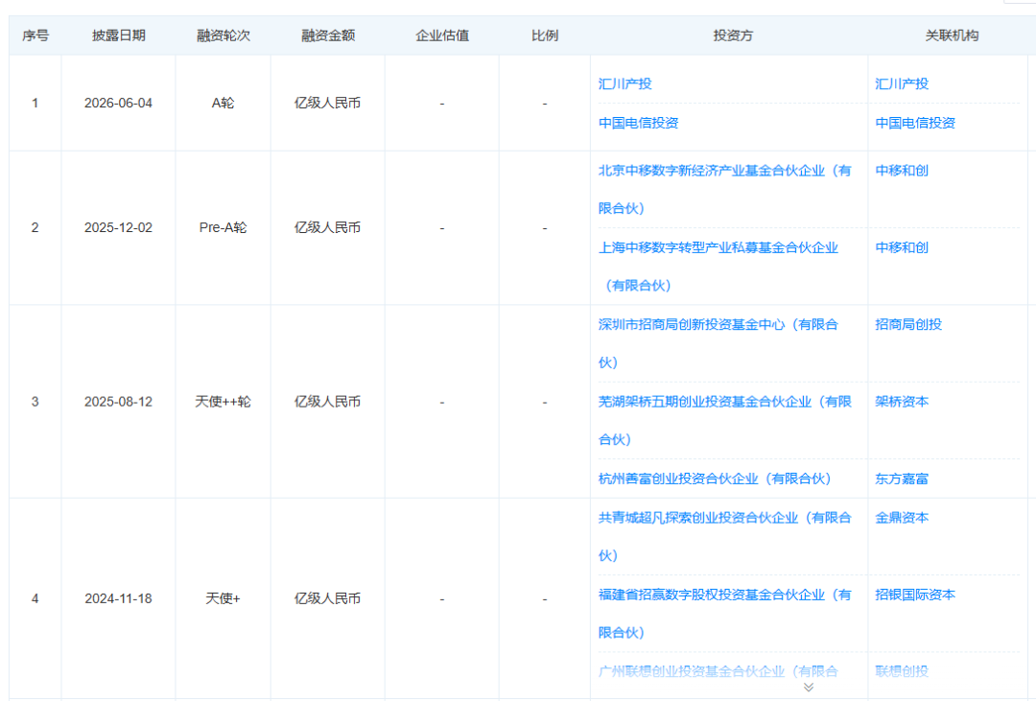Open 北京中移数字新经济产业基金 investor link
Viewport: 1036px width, 701px height.
click(x=725, y=189)
